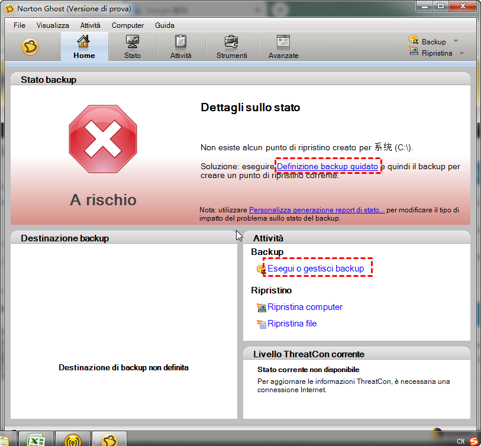Click the Sogou input method tray icon
Screen dimensions: 481x446
pyautogui.click(x=474, y=441)
